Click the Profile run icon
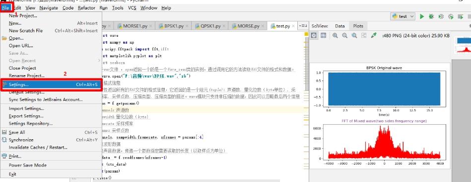The image size is (471, 182). (x=451, y=16)
